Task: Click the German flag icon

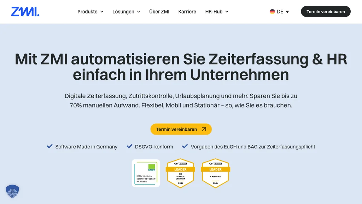Action: 272,12
